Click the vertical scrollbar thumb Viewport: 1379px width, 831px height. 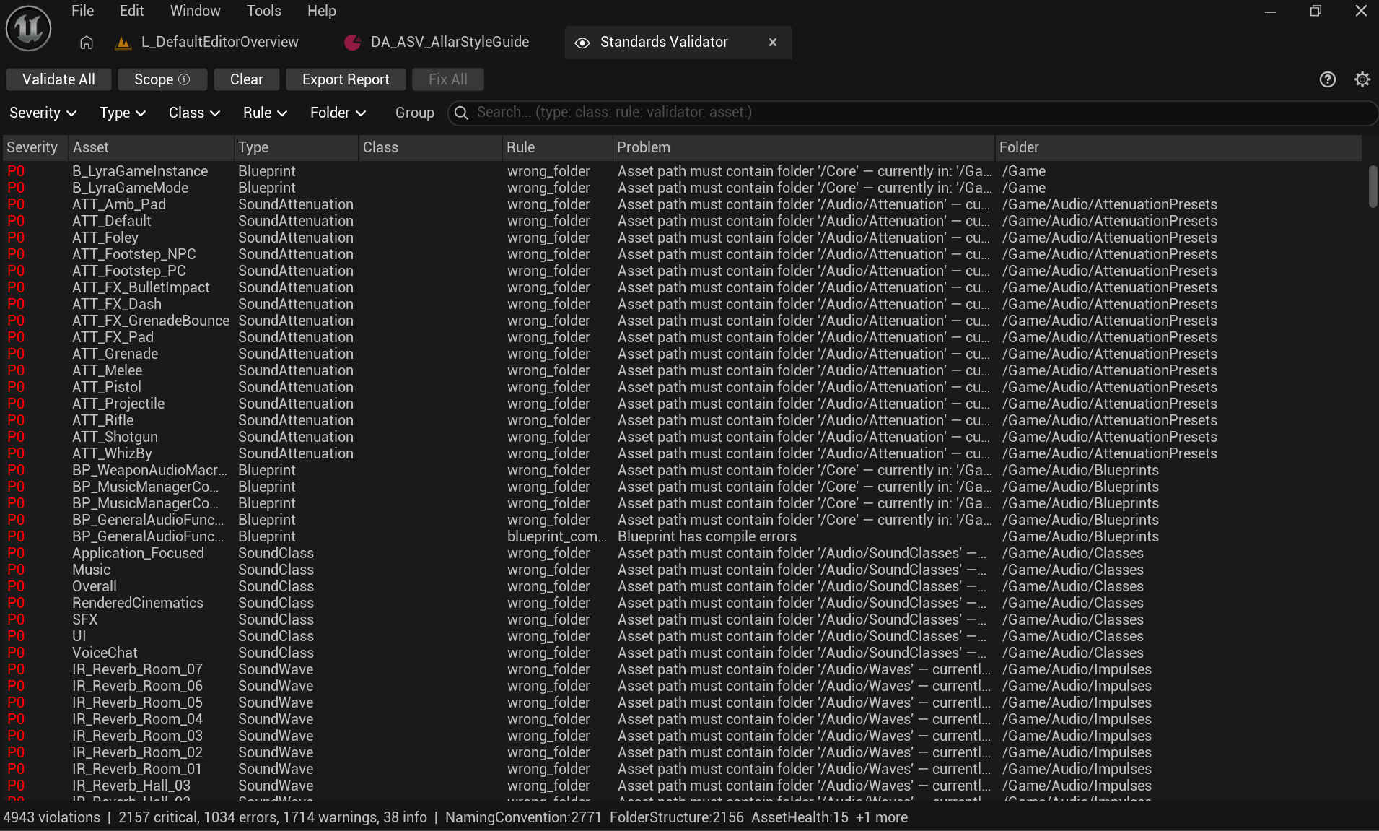(1373, 186)
